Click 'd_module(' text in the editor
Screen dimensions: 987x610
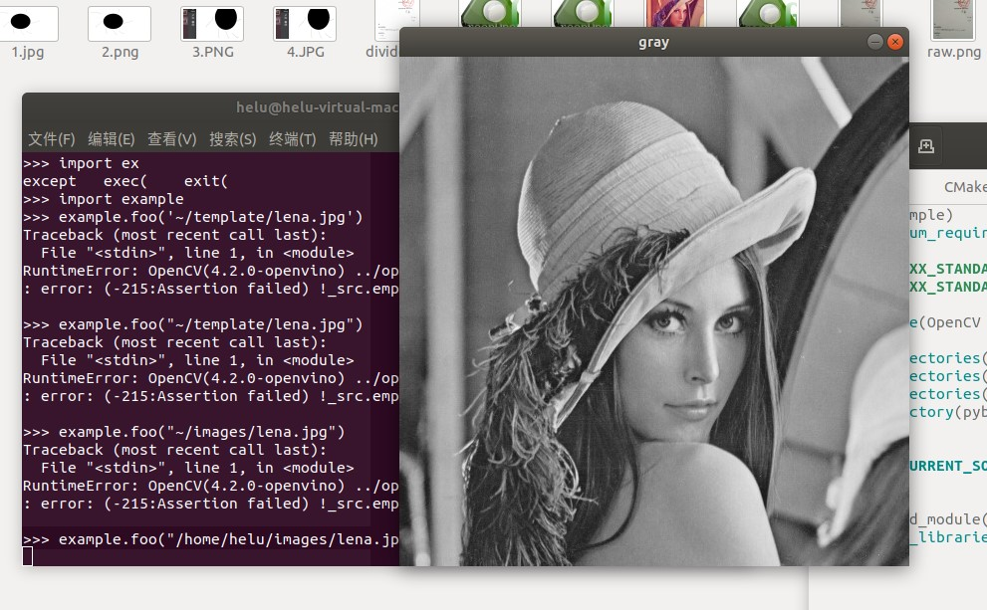tap(946, 519)
